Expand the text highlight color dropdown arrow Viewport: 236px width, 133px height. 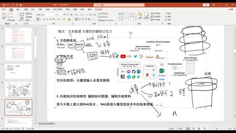[x=66, y=20]
